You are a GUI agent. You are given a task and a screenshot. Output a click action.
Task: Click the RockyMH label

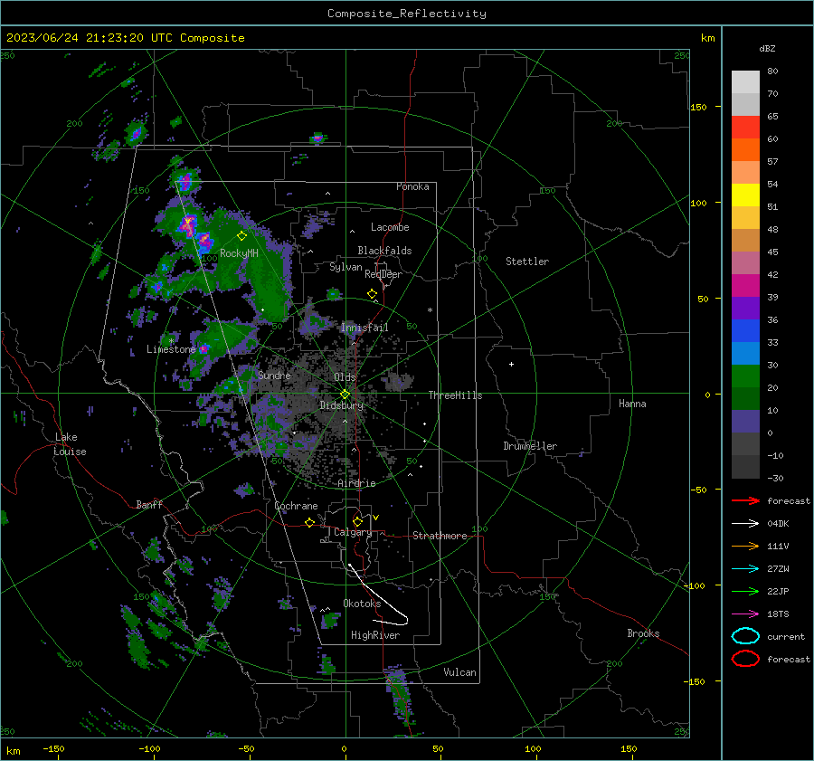[x=239, y=253]
